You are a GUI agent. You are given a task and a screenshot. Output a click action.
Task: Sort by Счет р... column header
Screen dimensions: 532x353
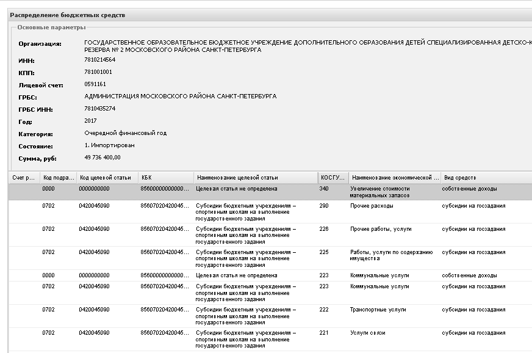[24, 177]
